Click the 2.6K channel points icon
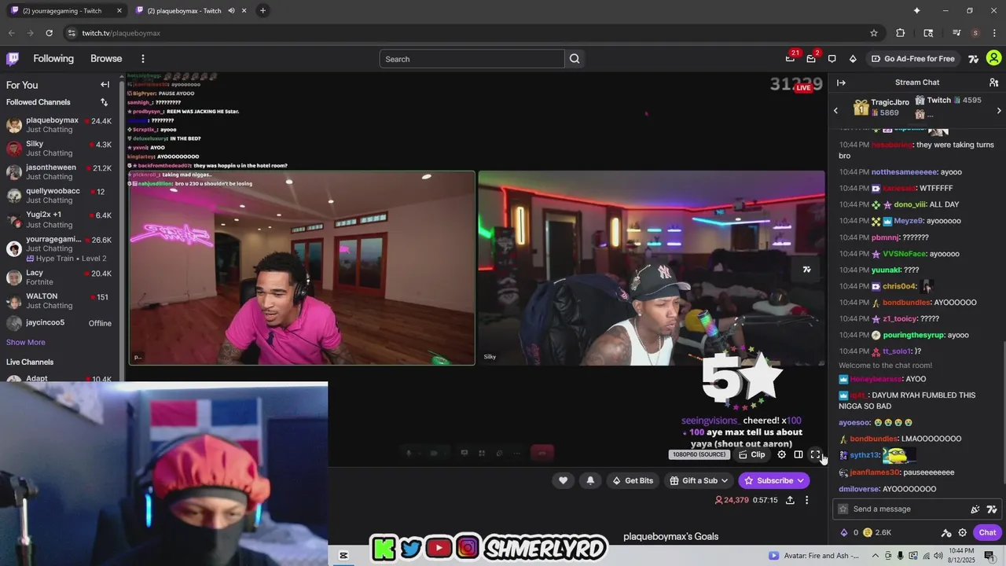 point(867,532)
